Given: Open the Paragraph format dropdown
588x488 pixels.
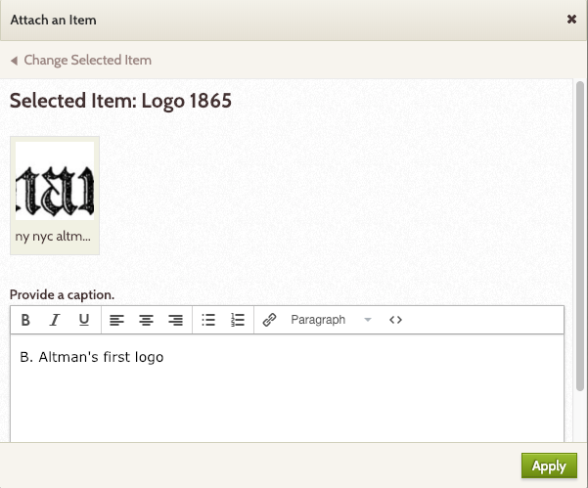Looking at the screenshot, I should (331, 320).
